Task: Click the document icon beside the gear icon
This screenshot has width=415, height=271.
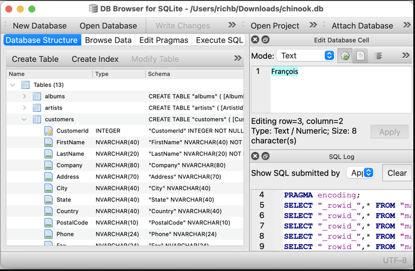Action: click(361, 56)
